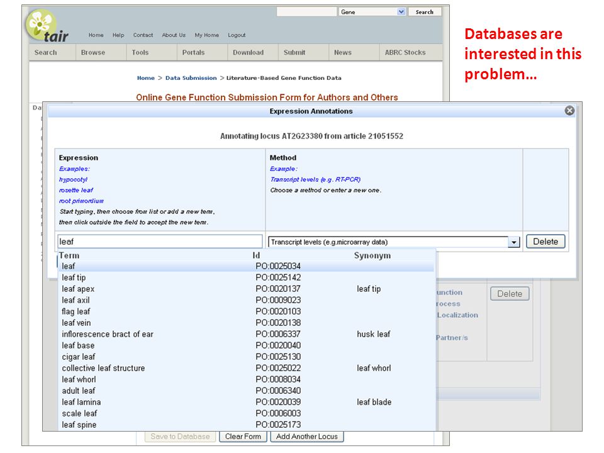
Task: Focus the top search text box
Action: coord(306,12)
